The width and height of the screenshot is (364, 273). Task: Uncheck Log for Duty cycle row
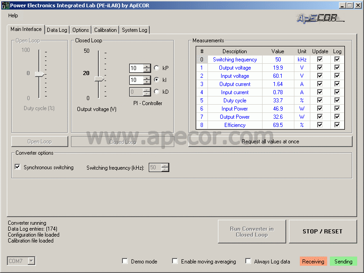[337, 100]
